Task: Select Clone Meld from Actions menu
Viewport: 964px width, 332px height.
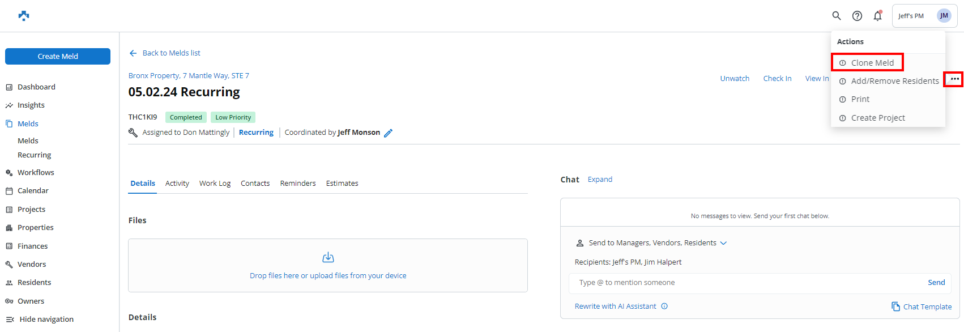Action: point(872,63)
